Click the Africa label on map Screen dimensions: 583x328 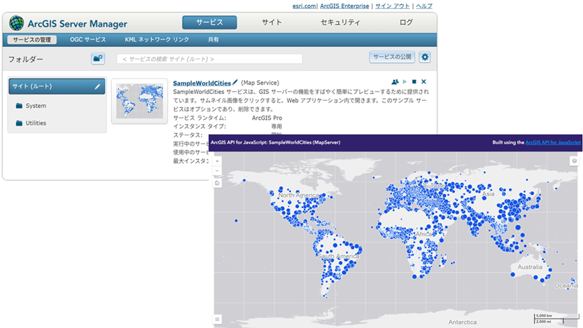point(423,234)
